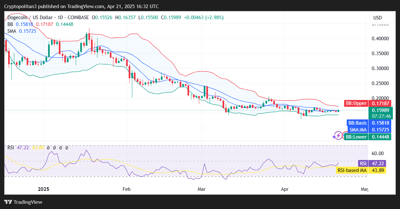
Task: Click the blue circular badge behind BB:Lower tag
Action: pyautogui.click(x=345, y=134)
